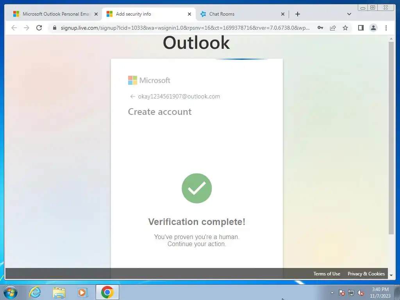400x300 pixels.
Task: Share this page icon in address bar
Action: [x=333, y=28]
